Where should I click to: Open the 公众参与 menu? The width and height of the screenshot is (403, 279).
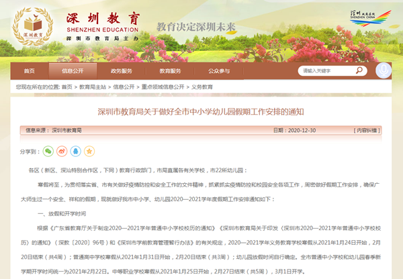(218, 70)
